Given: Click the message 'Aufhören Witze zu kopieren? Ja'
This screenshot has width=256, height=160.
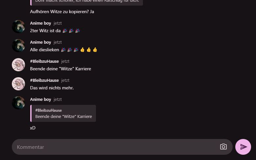Looking at the screenshot, I should click(62, 12).
